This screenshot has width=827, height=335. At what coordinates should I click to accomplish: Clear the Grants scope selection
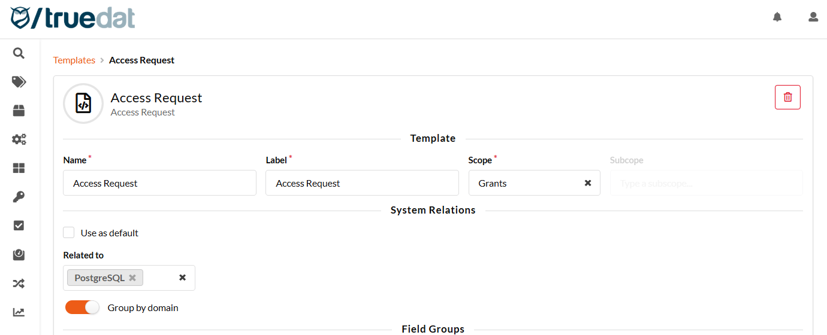[588, 183]
